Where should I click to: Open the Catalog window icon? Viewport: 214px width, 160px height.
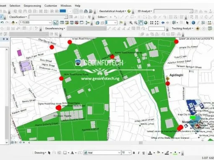pos(67,23)
